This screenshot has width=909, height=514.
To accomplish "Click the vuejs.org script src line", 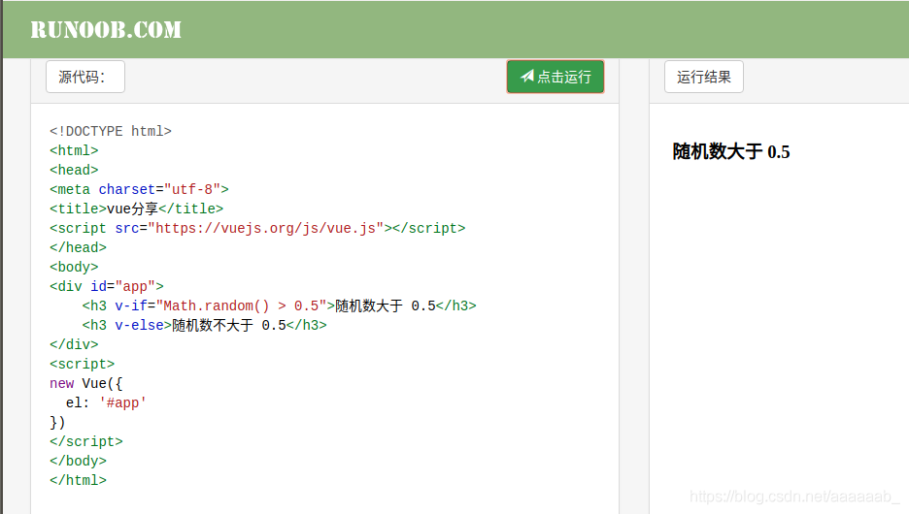I will 257,228.
